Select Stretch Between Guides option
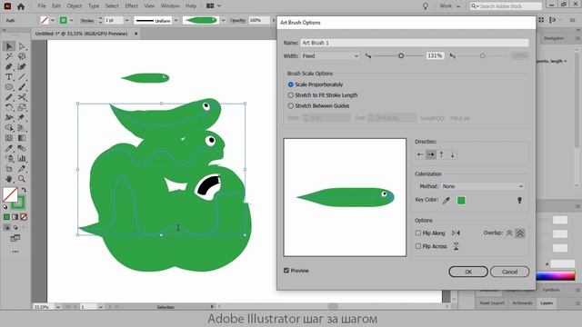This screenshot has width=582, height=327. point(291,106)
